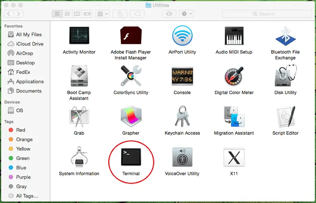The image size is (316, 203).
Task: Select the Grapher icon
Action: pyautogui.click(x=131, y=117)
